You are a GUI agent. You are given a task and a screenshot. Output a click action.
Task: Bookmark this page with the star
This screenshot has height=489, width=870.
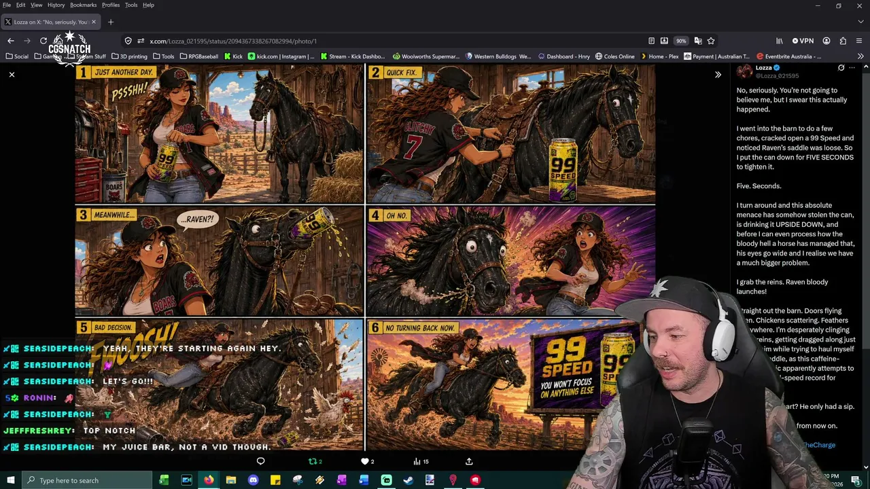click(711, 41)
